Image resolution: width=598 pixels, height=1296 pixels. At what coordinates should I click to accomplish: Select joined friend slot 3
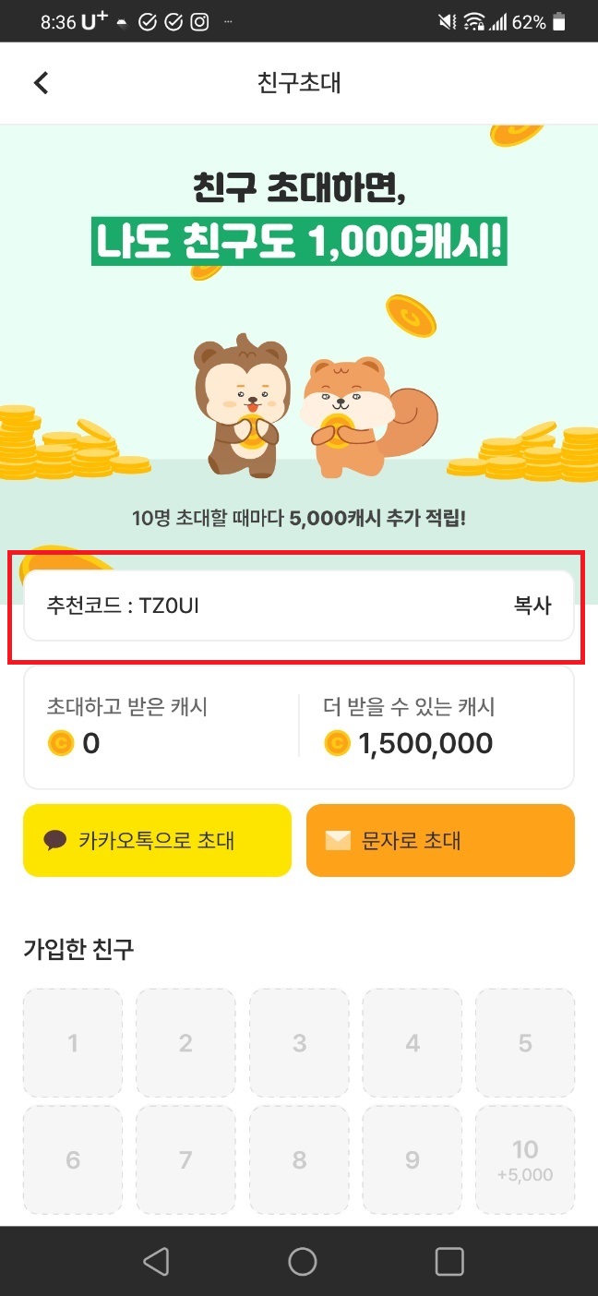pos(299,1043)
